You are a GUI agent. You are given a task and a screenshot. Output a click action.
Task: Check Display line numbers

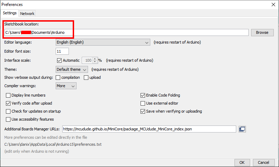click(8, 95)
